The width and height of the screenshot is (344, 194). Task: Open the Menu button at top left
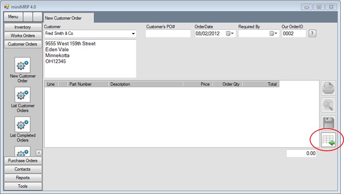tap(13, 17)
